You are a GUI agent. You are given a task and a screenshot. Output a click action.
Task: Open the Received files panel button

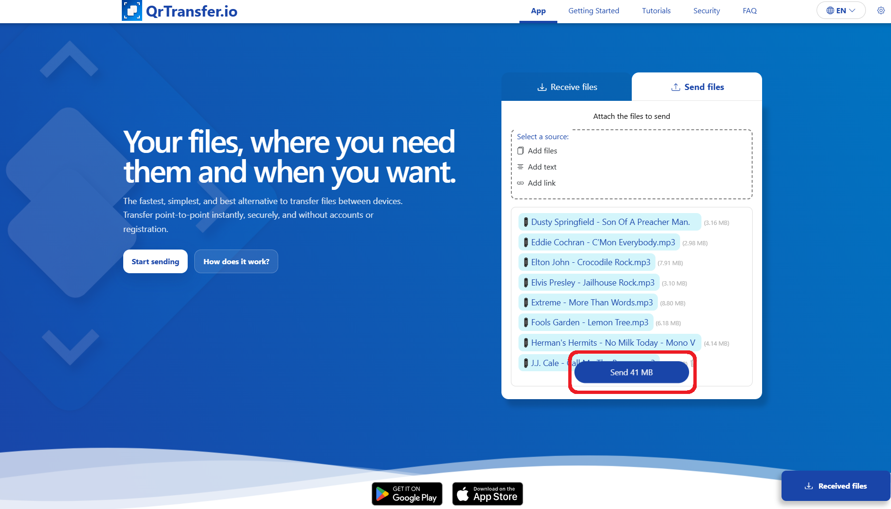point(836,486)
